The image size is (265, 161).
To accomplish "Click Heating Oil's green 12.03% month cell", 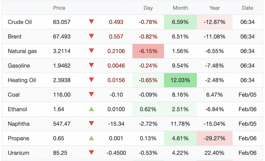I will [x=180, y=80].
